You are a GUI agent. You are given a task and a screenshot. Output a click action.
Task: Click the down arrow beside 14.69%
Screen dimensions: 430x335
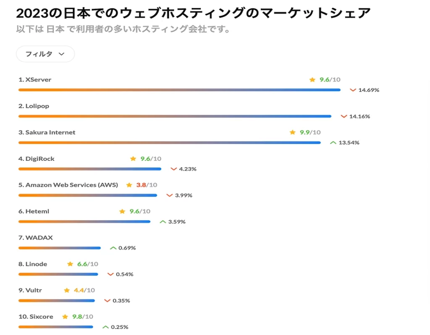353,90
